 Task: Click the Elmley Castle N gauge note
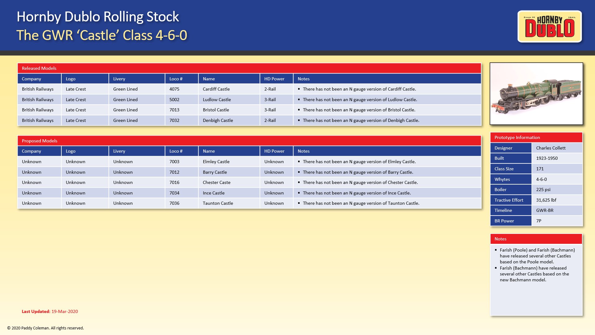pyautogui.click(x=357, y=162)
